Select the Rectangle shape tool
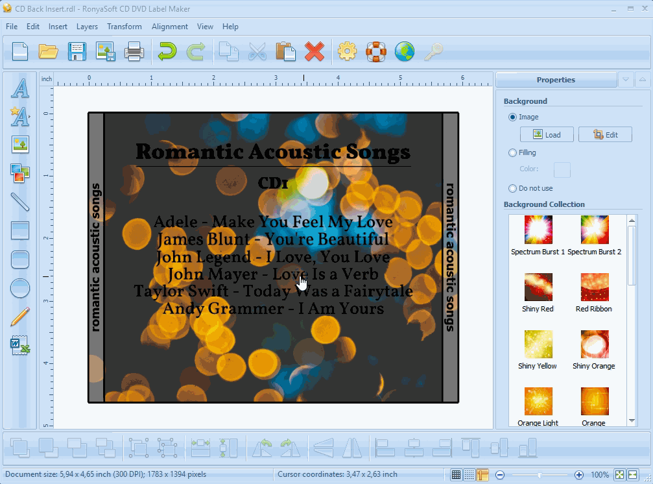 click(20, 231)
